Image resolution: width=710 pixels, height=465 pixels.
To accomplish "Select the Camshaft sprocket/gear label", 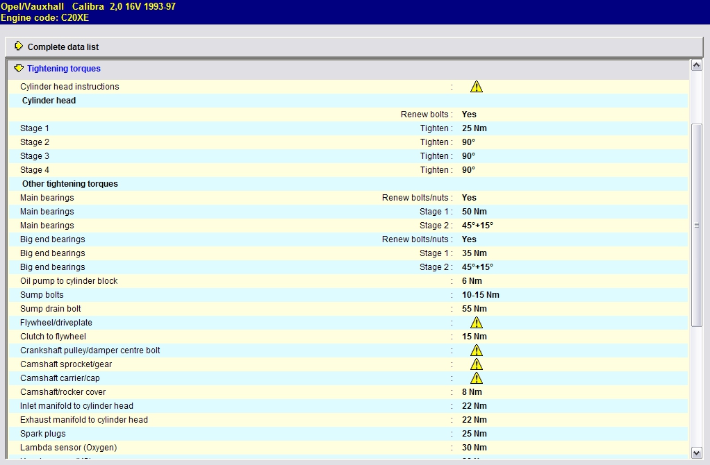I will 66,364.
